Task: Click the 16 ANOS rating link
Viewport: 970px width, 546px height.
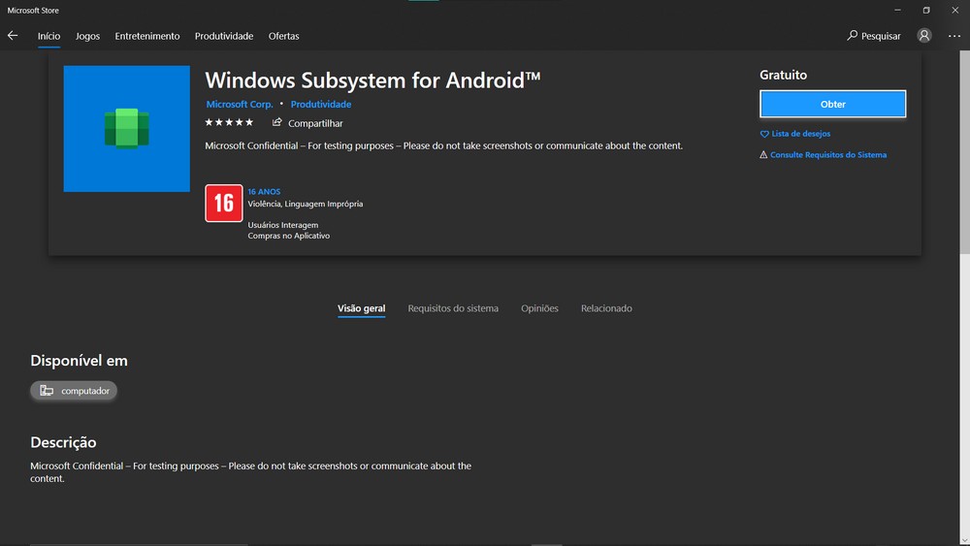Action: [264, 192]
